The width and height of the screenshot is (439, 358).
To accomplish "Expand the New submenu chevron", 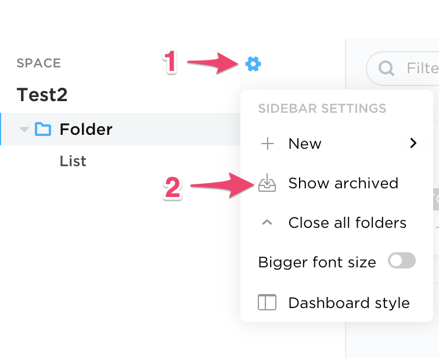I will point(413,143).
